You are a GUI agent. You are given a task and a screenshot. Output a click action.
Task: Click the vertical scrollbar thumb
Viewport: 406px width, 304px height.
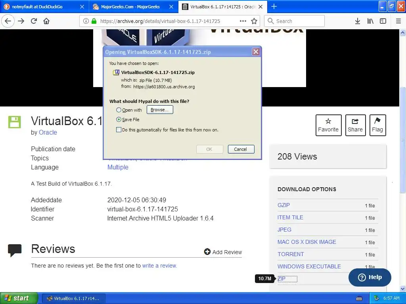(x=403, y=140)
